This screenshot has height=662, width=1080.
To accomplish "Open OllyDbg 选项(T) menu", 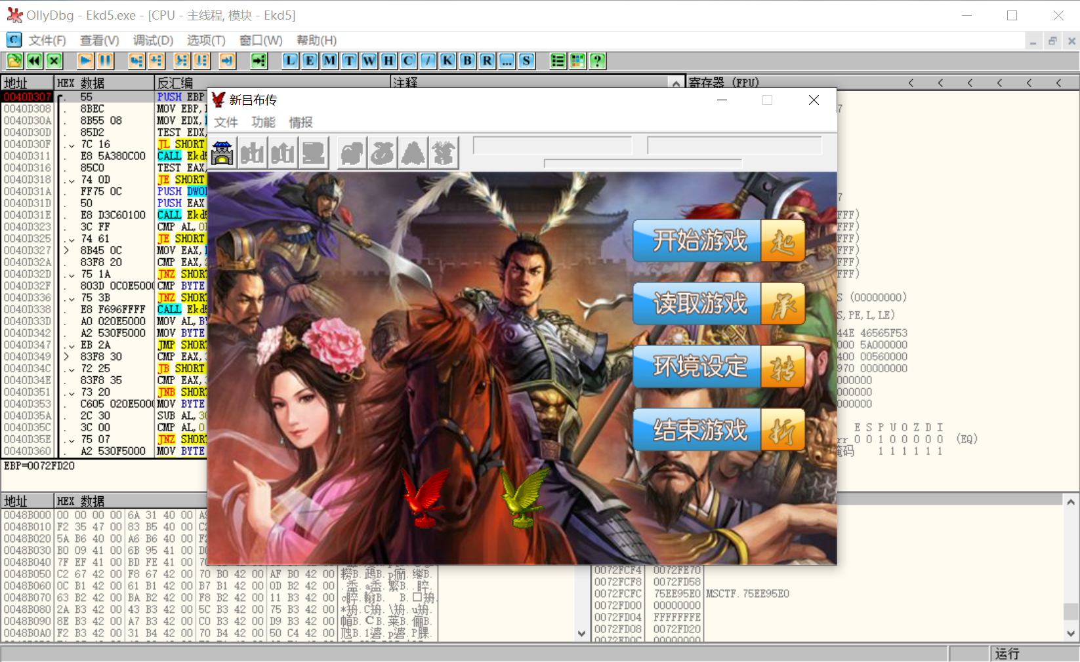I will point(206,41).
